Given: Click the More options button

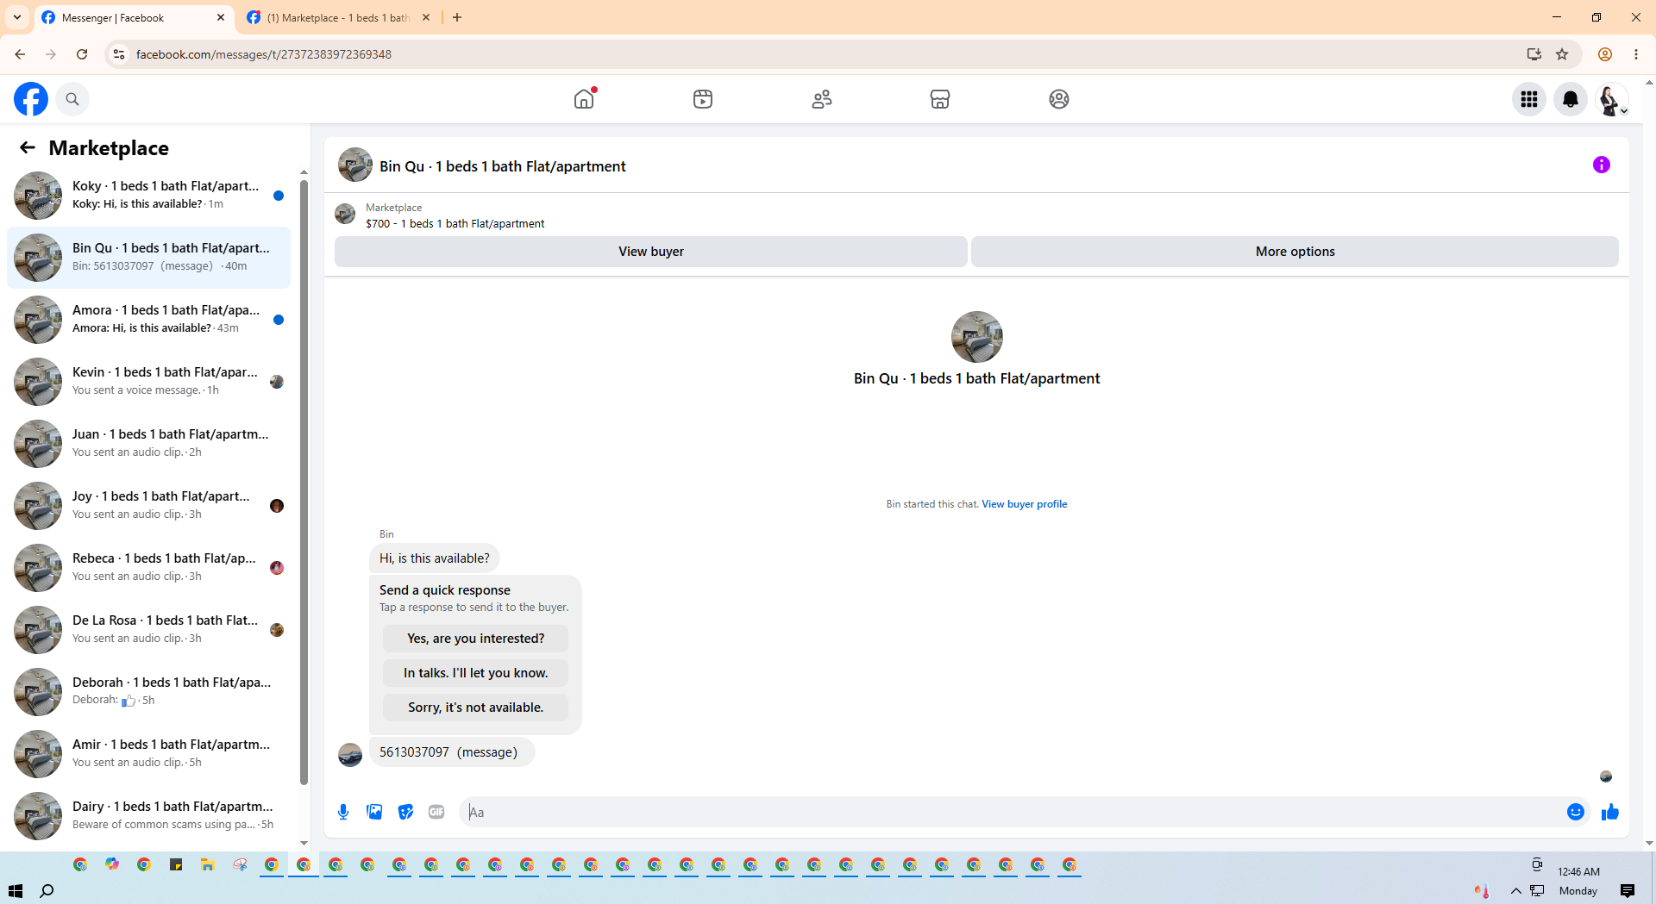Looking at the screenshot, I should point(1295,252).
